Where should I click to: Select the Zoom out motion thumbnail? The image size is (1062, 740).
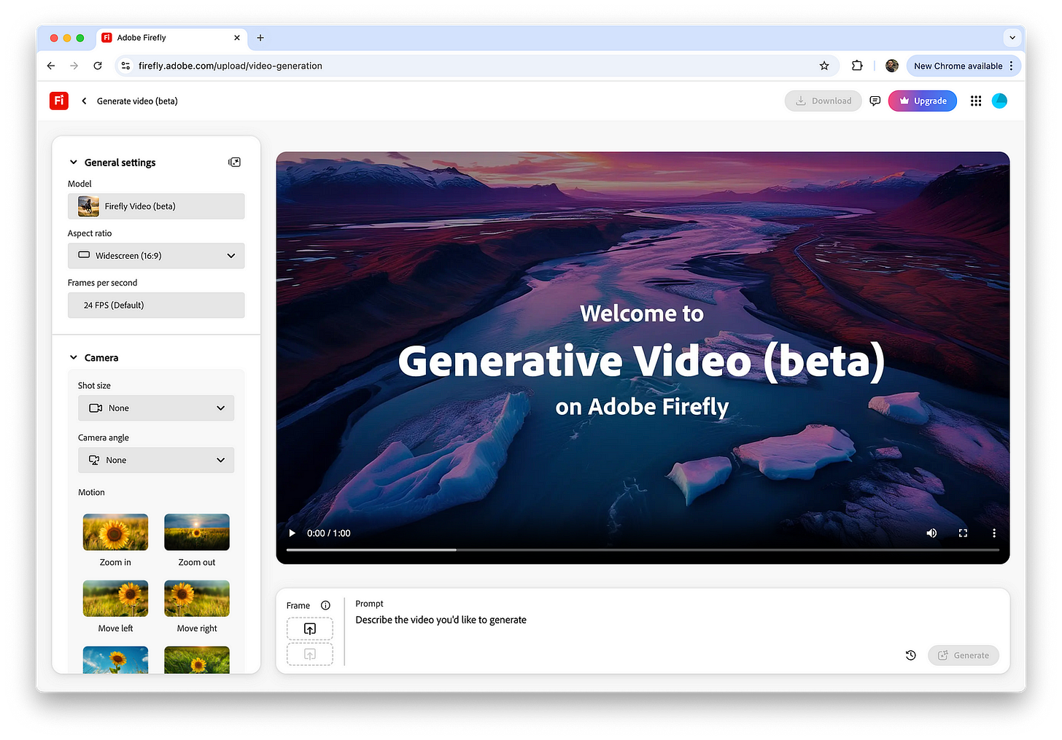197,532
